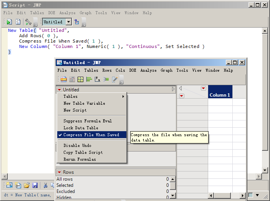
Task: Open the Rows panel red triangle menu
Action: 60,172
